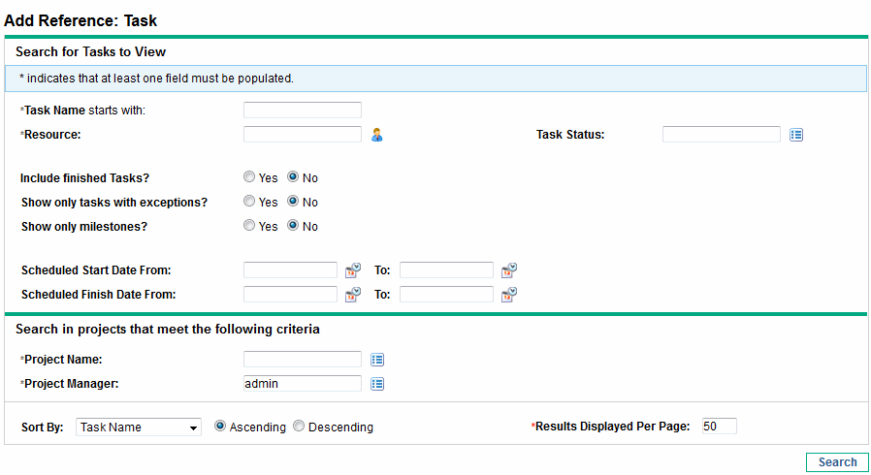Click the Results Displayed Per Page field
871x475 pixels.
718,427
